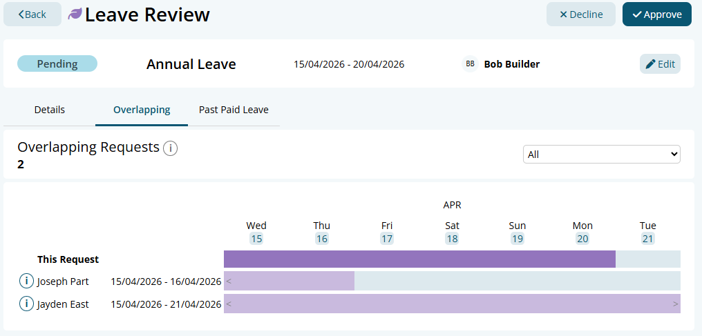Click left arrow on Joseph Part's bar
Image resolution: width=702 pixels, height=336 pixels.
pyautogui.click(x=229, y=281)
